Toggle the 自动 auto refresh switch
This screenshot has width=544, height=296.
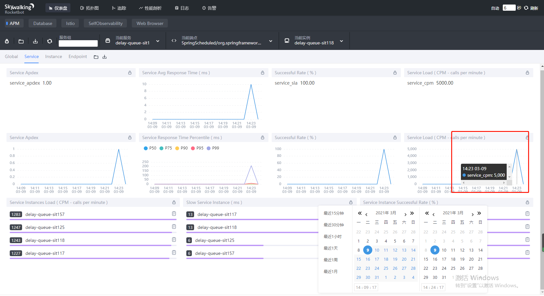tap(495, 8)
